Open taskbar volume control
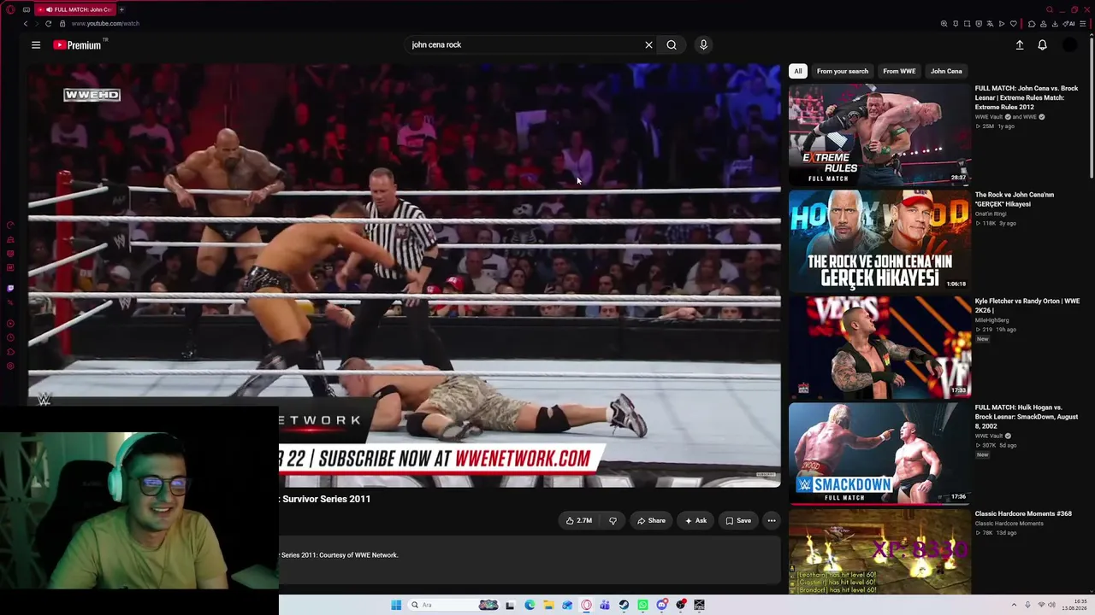1095x615 pixels. [1051, 606]
